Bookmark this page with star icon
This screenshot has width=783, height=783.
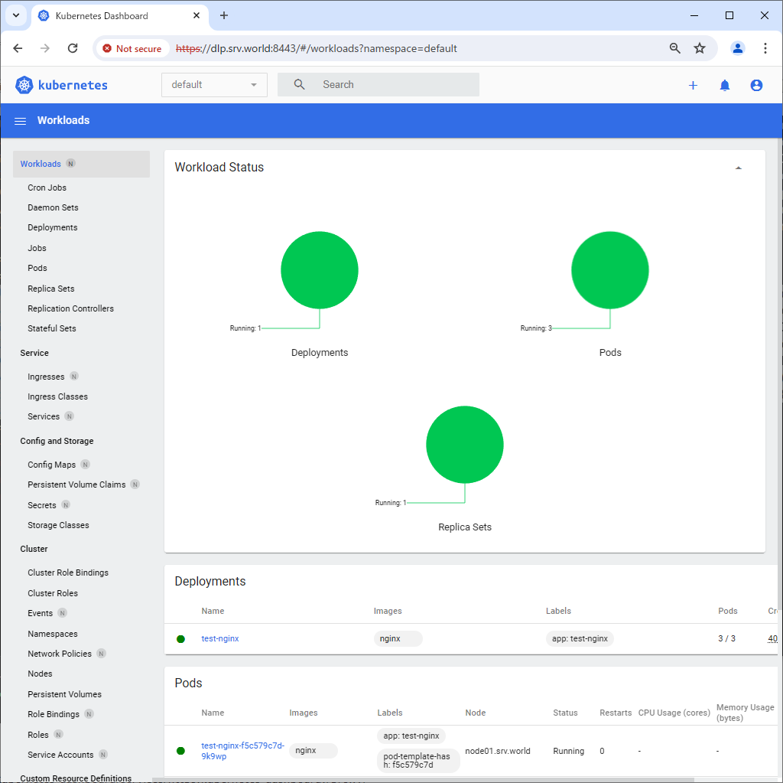700,48
